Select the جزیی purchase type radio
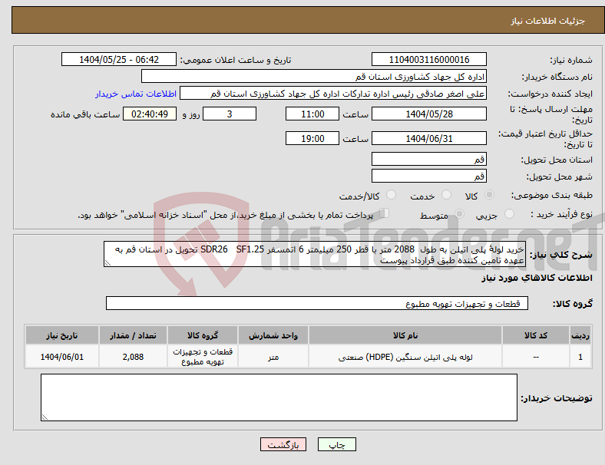Screen dimensions: 605x465 509,213
